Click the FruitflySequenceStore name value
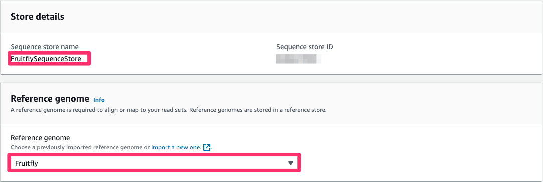 [46, 59]
